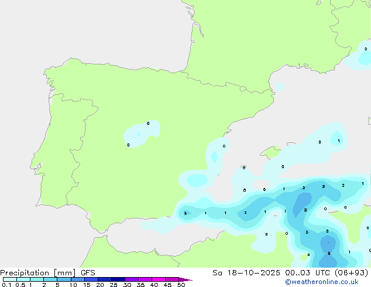This screenshot has width=371, height=287.
Task: Click the 0.5–1 mm legend color swatch
Action: point(23,279)
